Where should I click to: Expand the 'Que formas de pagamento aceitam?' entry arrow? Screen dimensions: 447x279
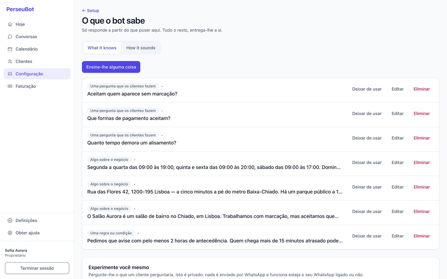click(162, 111)
